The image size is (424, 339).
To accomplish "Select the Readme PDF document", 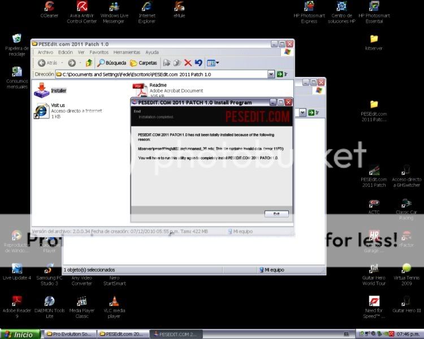I will pos(168,90).
